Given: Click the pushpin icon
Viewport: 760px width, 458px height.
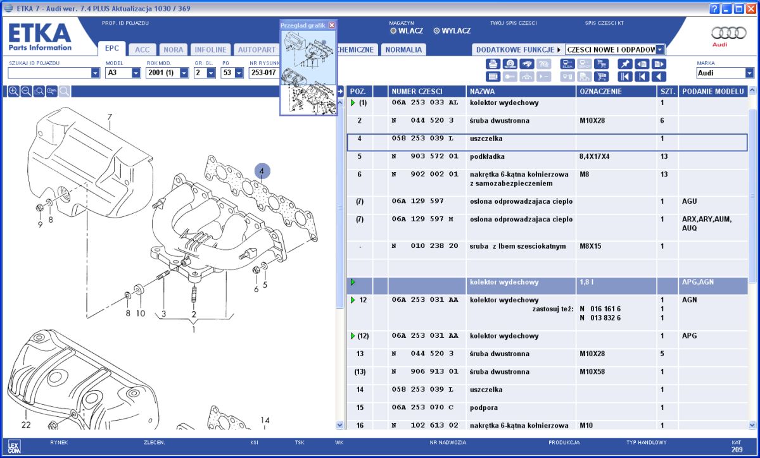Looking at the screenshot, I should point(624,63).
